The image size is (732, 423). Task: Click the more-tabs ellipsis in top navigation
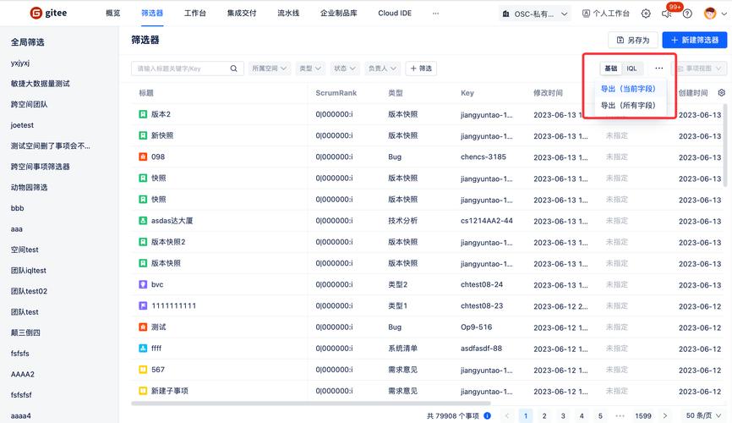435,14
